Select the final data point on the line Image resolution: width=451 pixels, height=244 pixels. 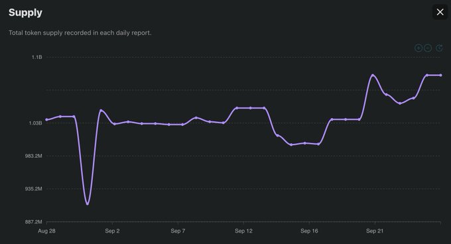440,76
